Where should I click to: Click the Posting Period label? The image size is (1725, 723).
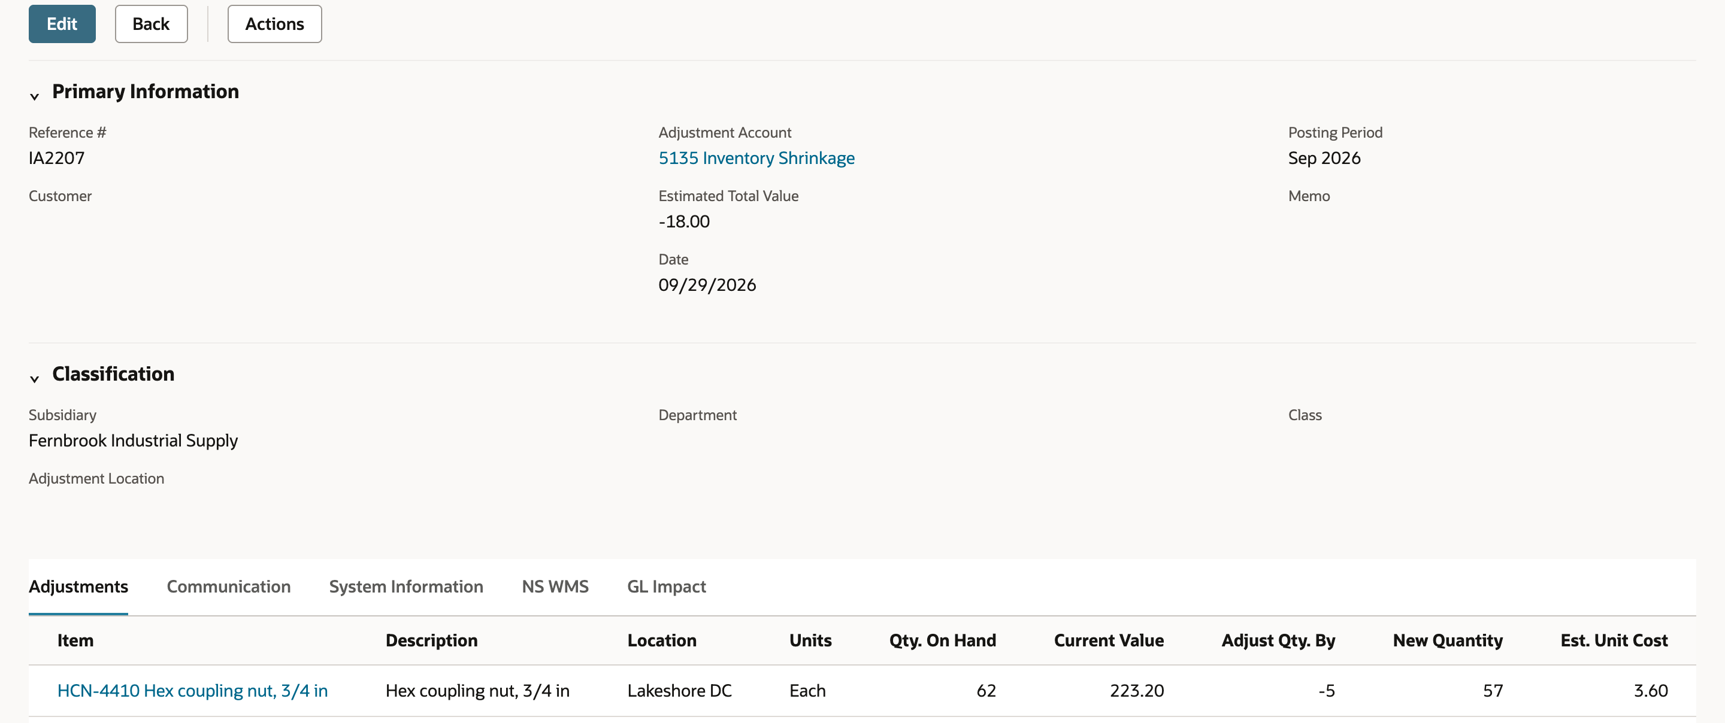[1334, 132]
